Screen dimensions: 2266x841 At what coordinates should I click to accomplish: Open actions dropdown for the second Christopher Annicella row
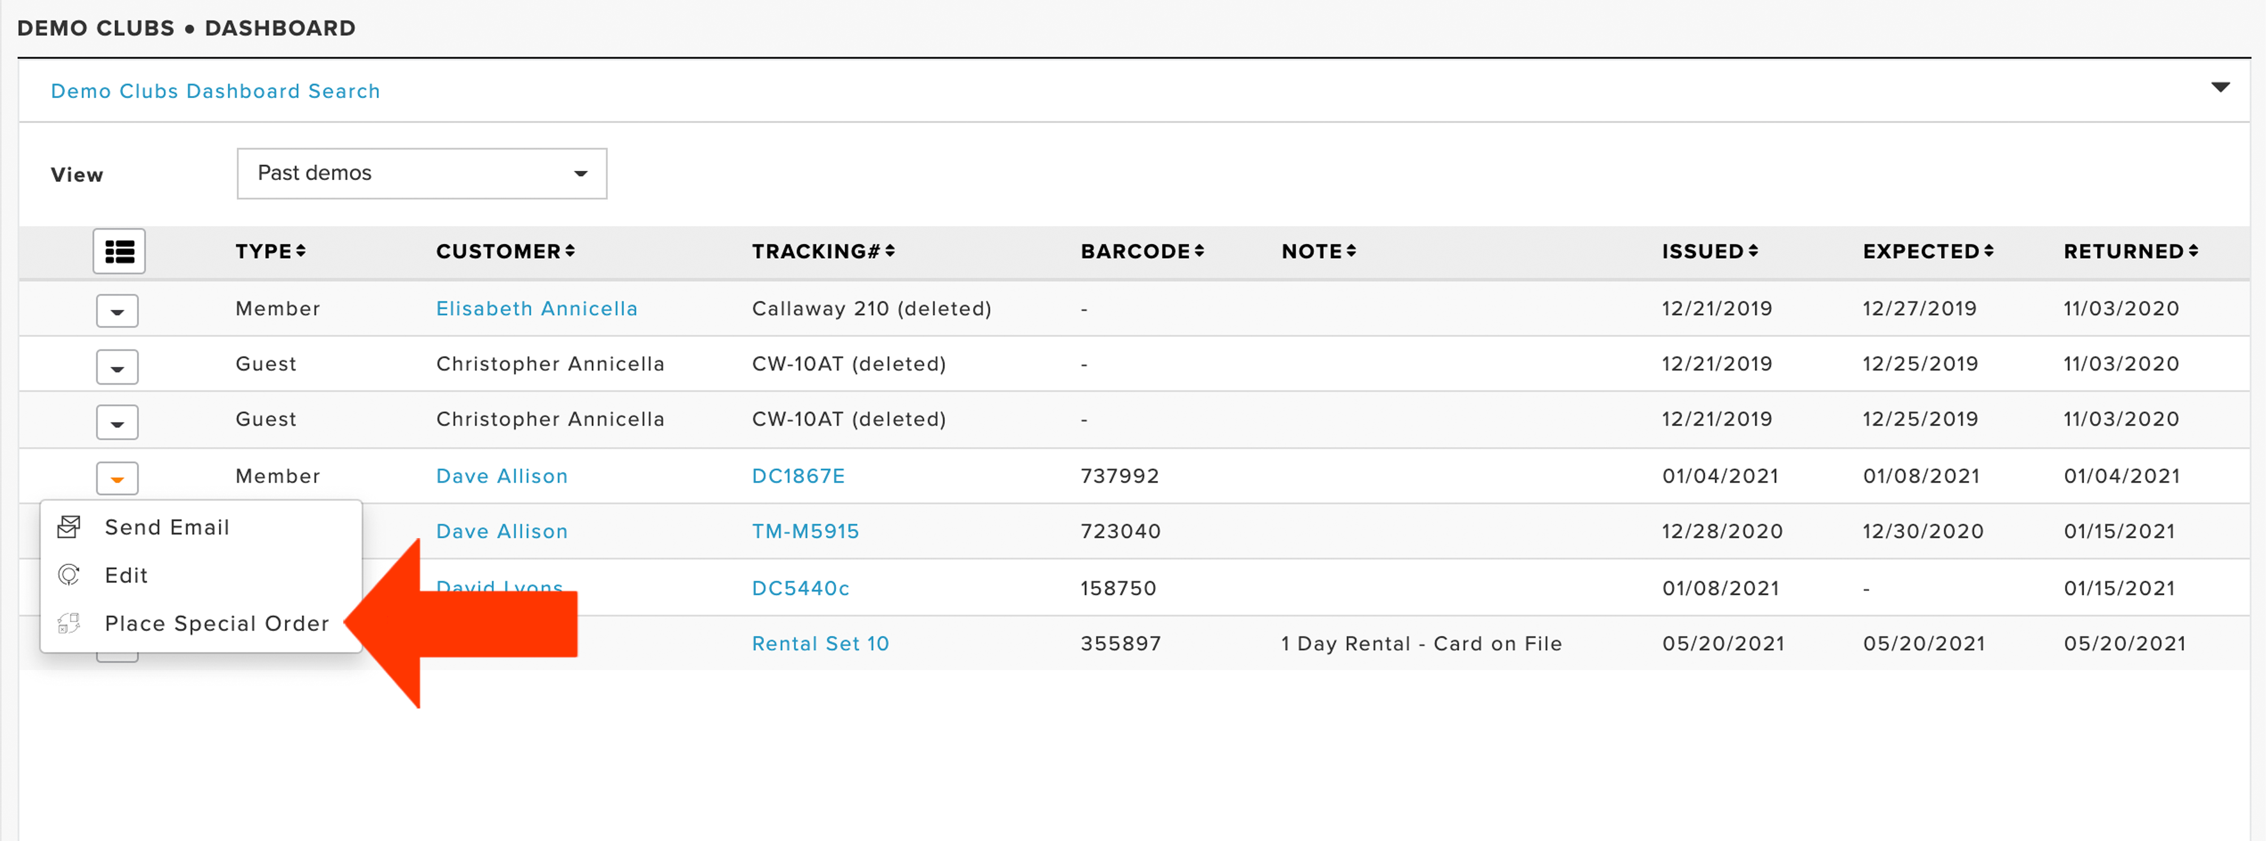(x=117, y=423)
